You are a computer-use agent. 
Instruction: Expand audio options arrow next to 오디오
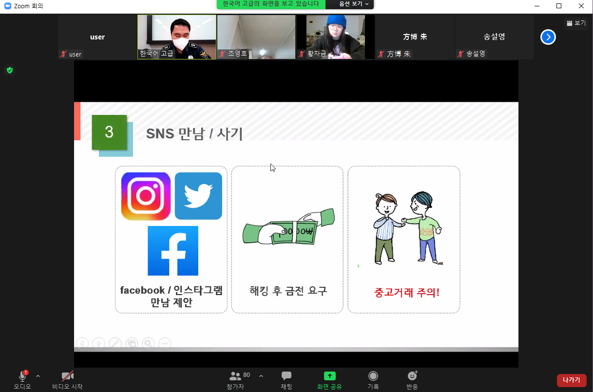[38, 376]
